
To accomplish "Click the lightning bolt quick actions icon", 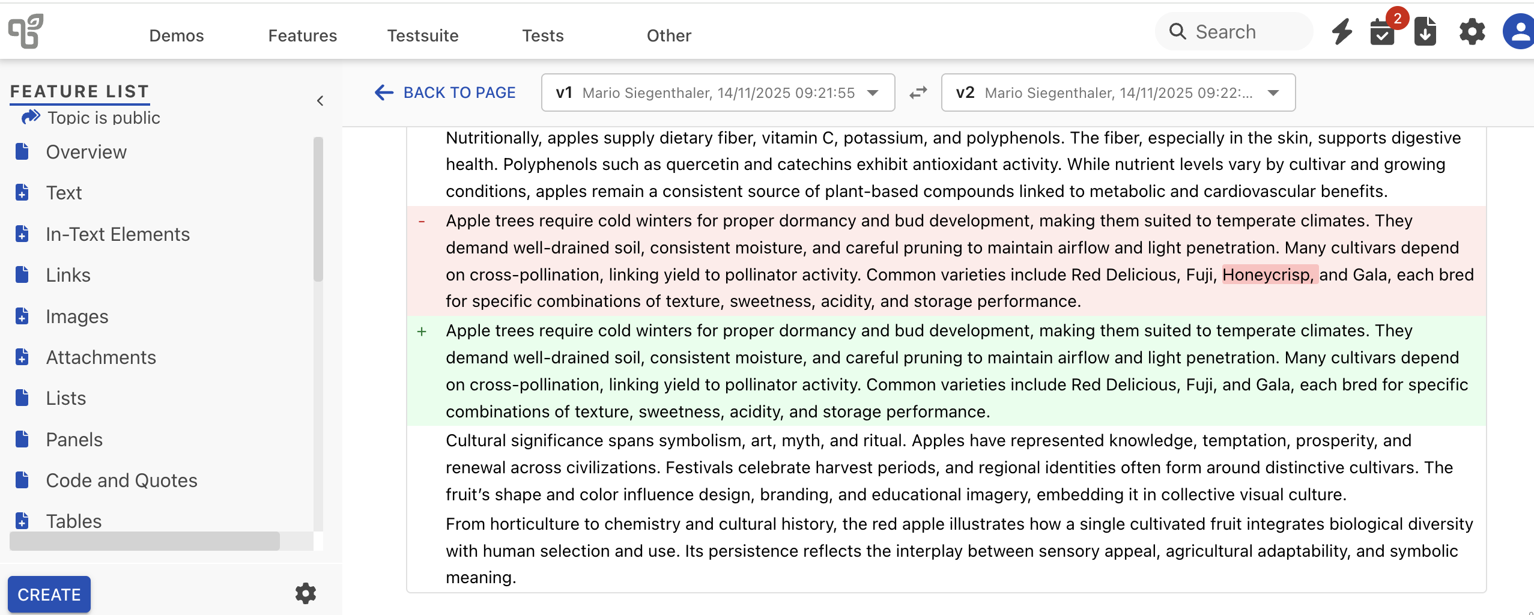I will [1342, 32].
